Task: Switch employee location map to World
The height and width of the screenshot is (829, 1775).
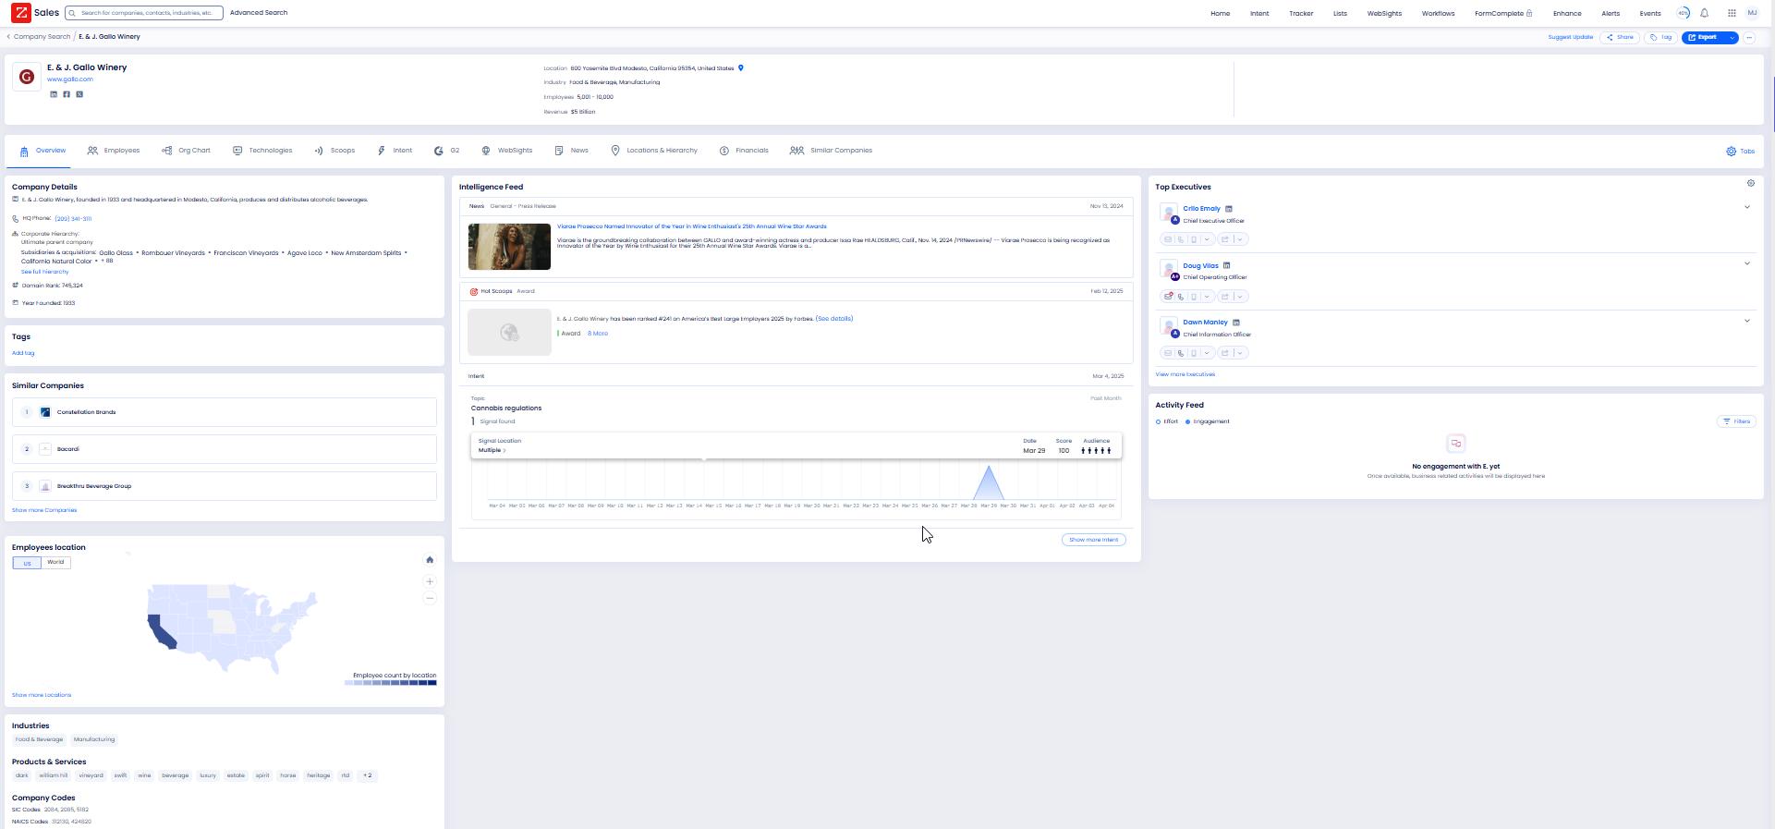Action: [56, 563]
